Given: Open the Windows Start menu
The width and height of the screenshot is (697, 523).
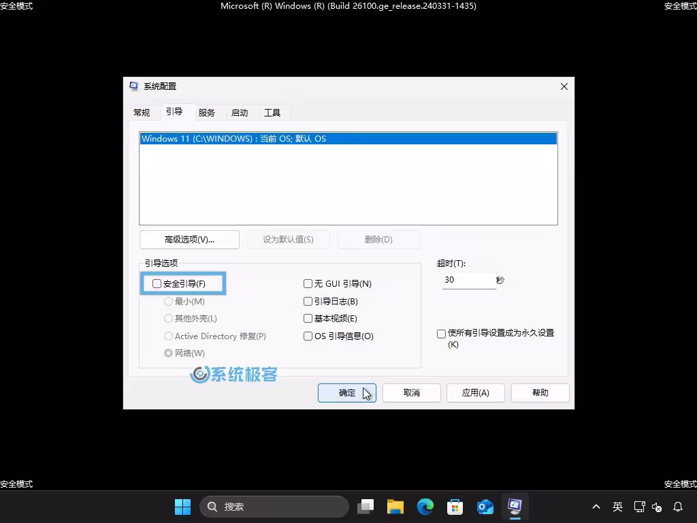Looking at the screenshot, I should (182, 507).
